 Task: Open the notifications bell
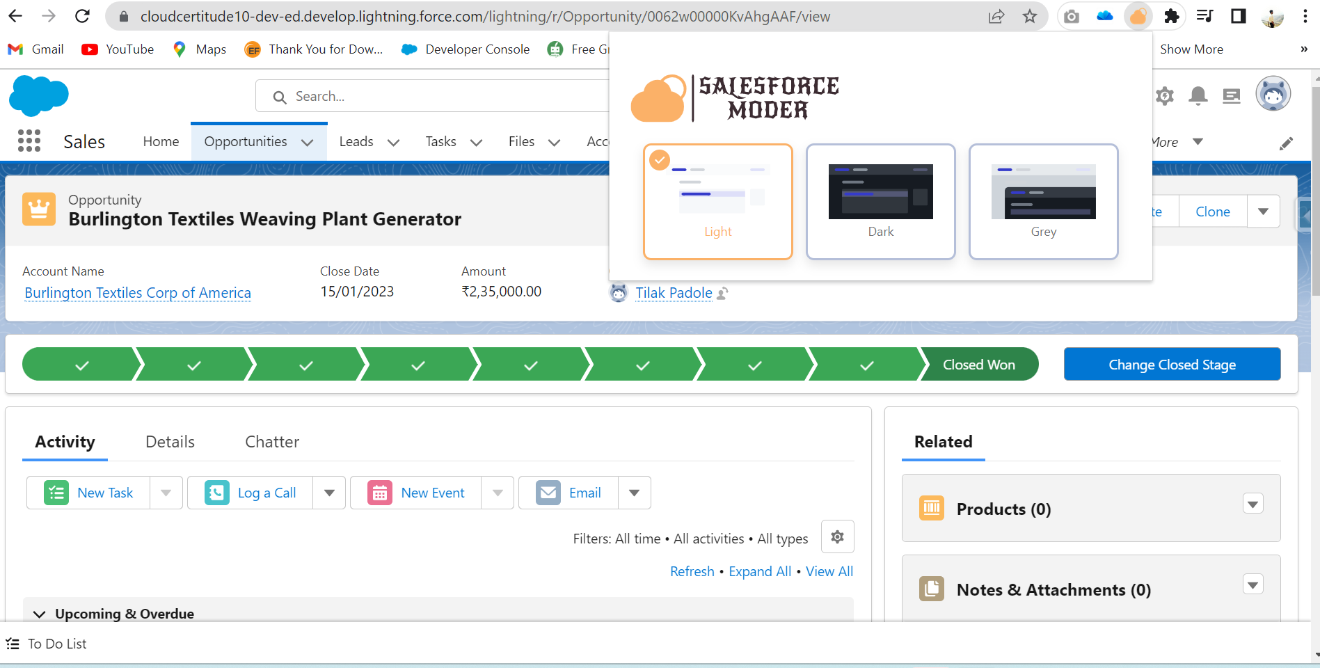pos(1198,96)
